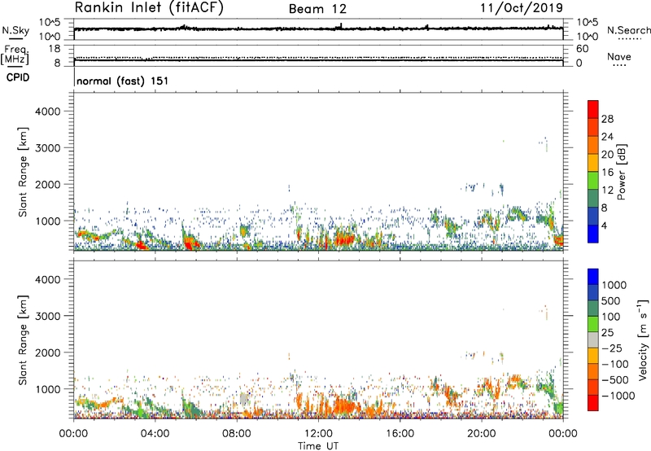
Task: Click the "Power [dB]" colorbar title
Action: (x=621, y=172)
